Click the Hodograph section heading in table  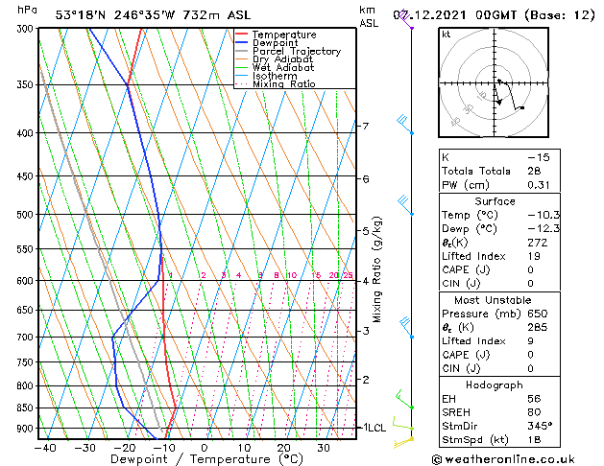coord(495,384)
